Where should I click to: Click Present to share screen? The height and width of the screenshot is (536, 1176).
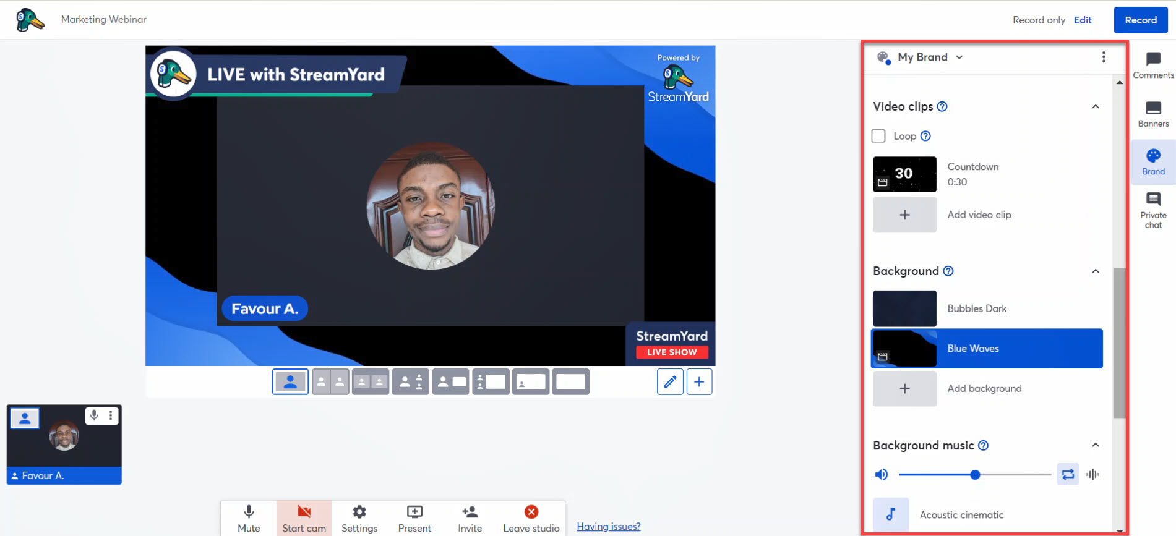coord(414,518)
